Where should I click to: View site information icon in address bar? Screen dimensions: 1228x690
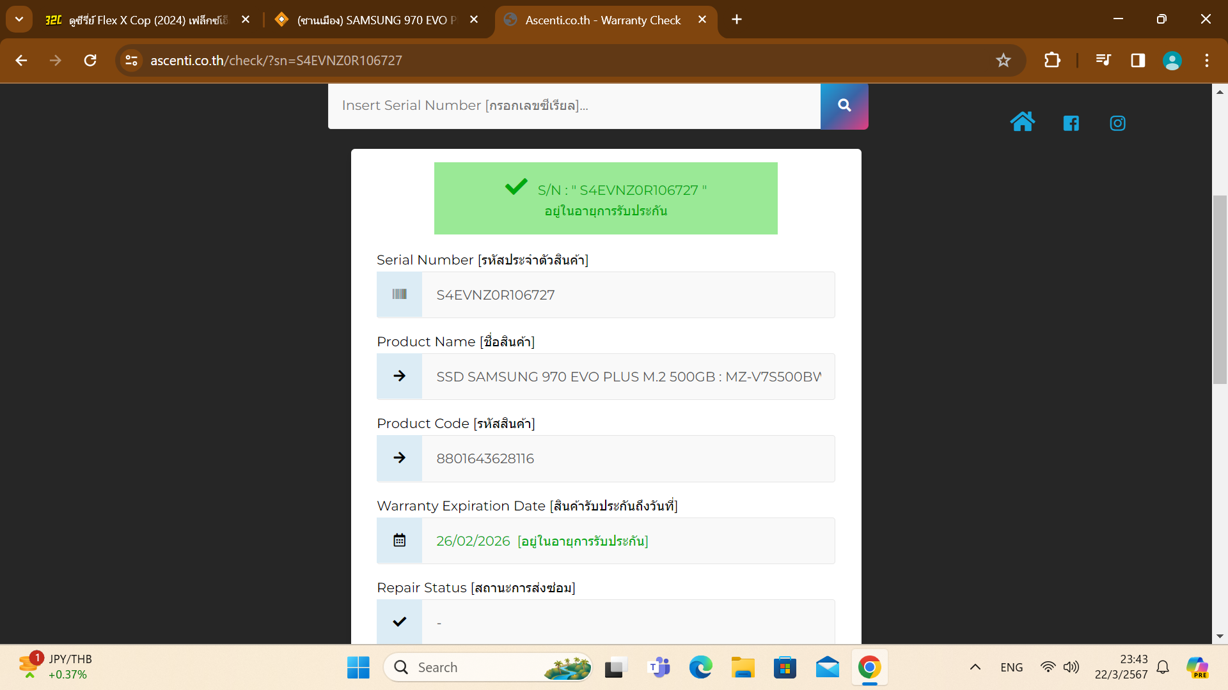click(x=131, y=60)
